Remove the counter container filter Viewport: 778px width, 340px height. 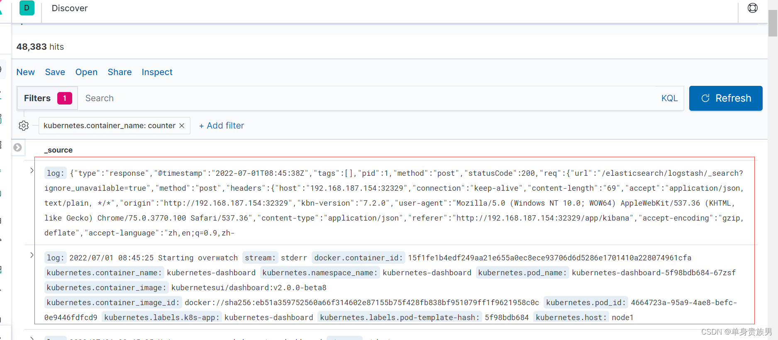(x=182, y=126)
